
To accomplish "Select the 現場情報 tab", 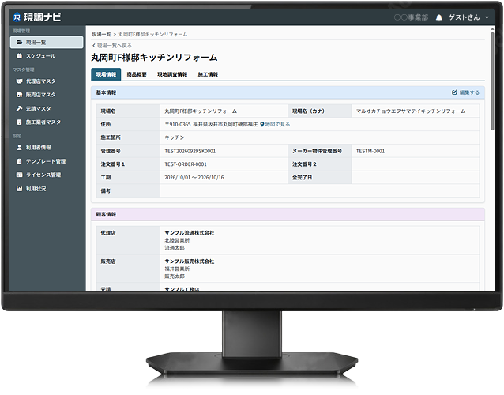I will pos(106,74).
